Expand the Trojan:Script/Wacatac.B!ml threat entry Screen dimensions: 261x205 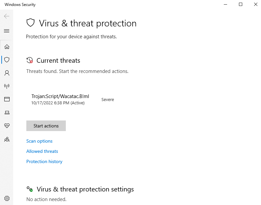[x=73, y=99]
